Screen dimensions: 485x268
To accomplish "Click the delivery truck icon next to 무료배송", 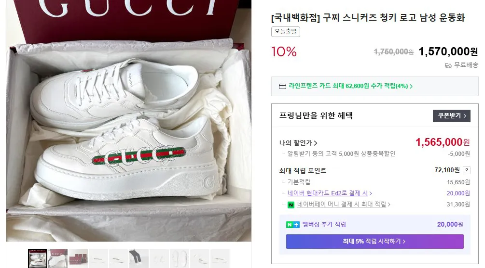I will click(448, 65).
